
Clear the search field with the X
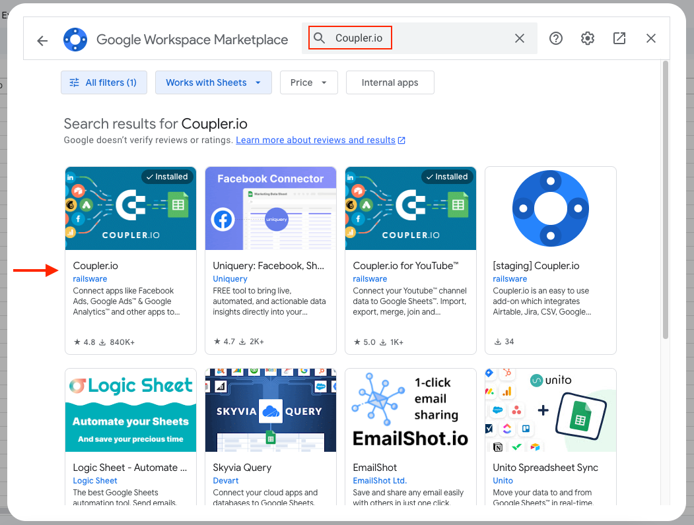pos(520,38)
